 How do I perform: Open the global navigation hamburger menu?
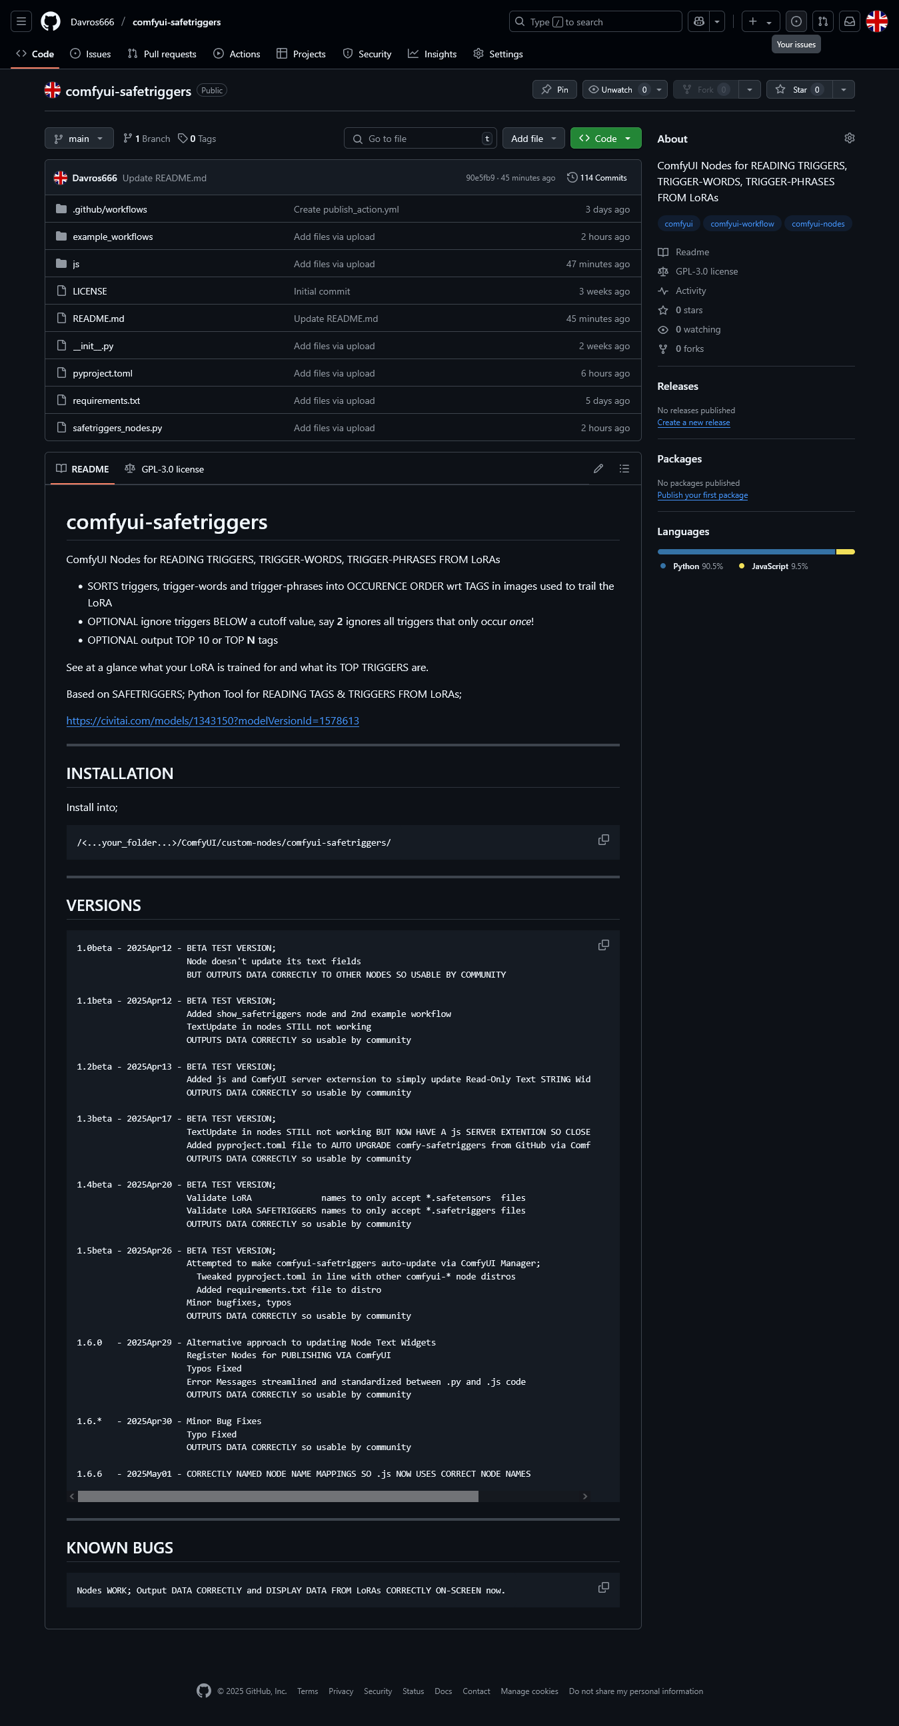[x=21, y=22]
